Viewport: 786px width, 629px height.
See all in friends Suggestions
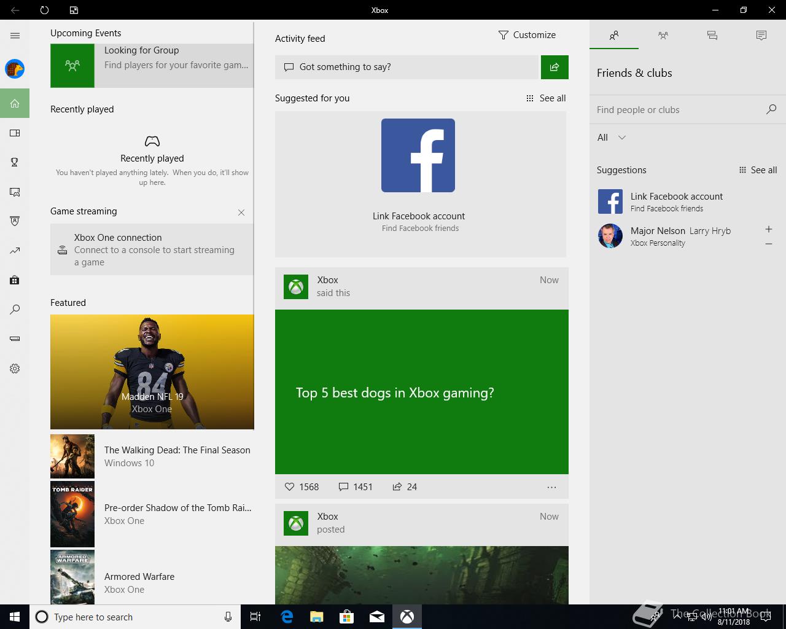[758, 170]
